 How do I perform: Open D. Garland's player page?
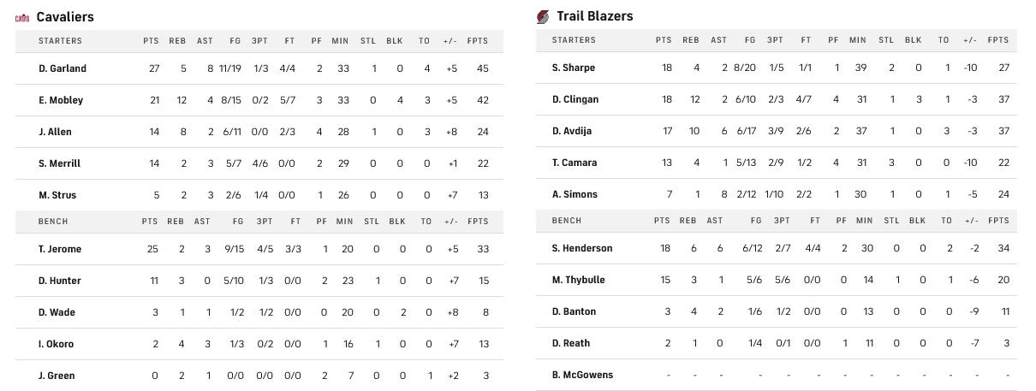(63, 68)
